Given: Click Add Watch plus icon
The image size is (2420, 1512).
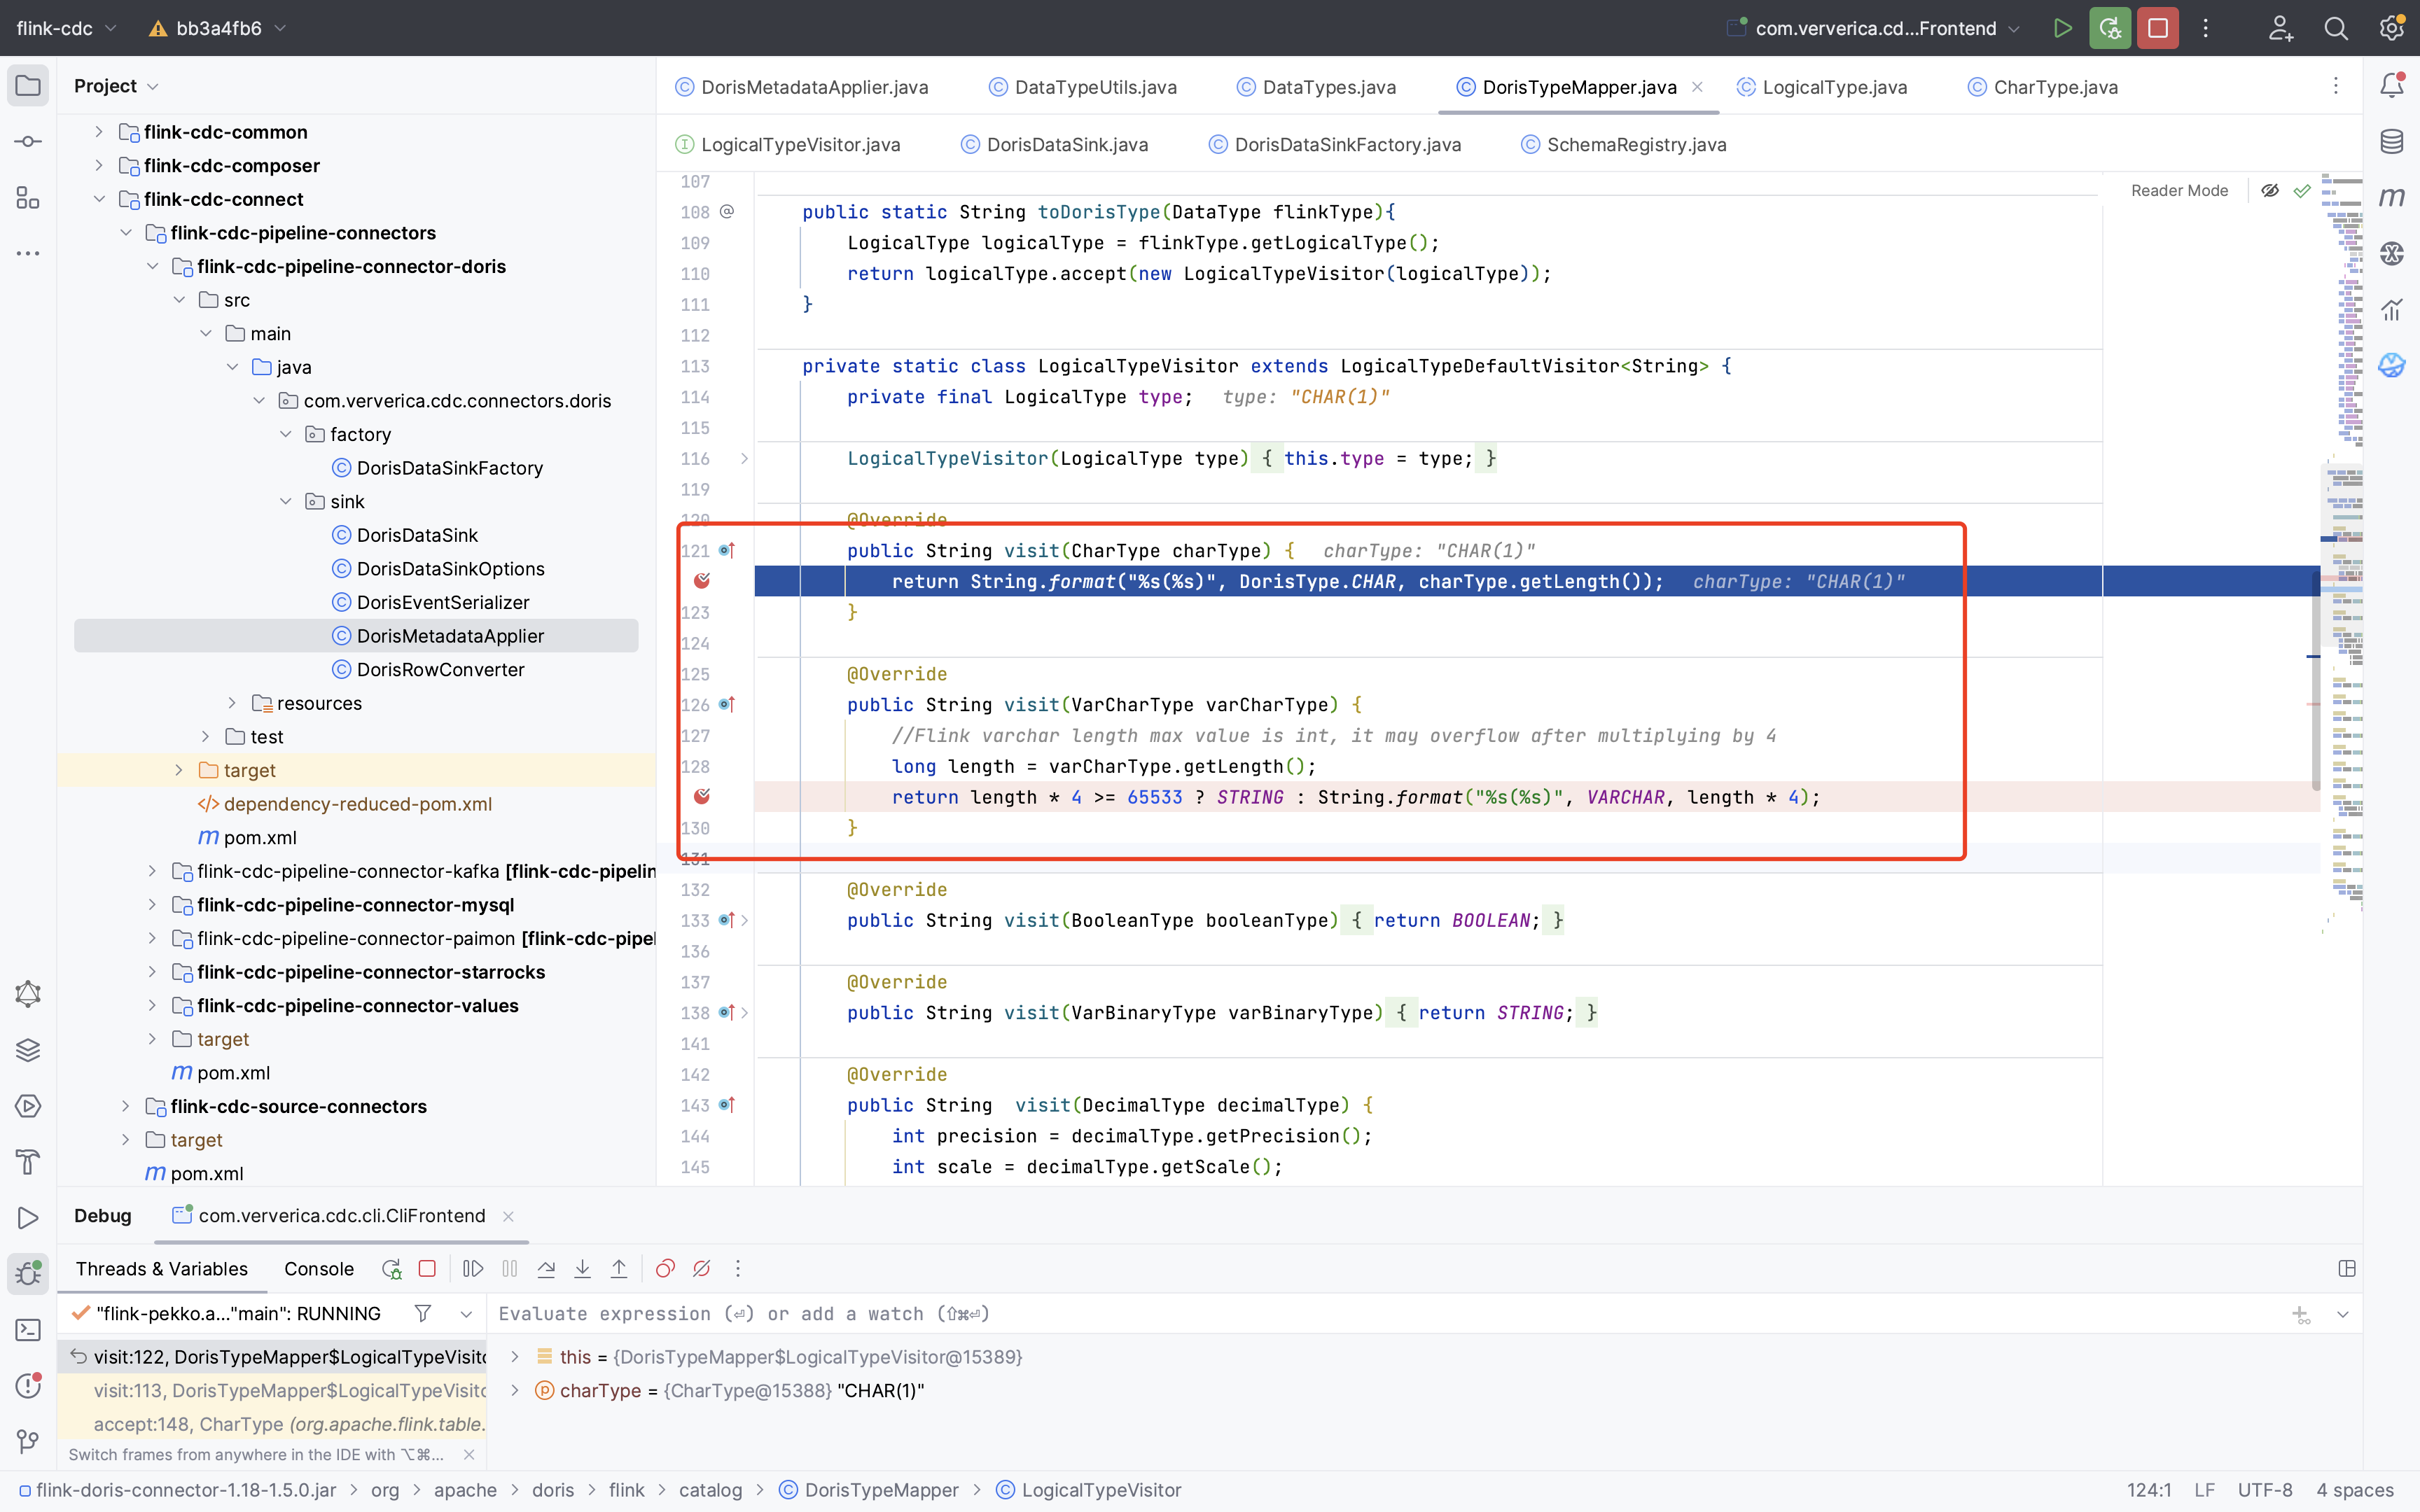Looking at the screenshot, I should click(x=2301, y=1314).
